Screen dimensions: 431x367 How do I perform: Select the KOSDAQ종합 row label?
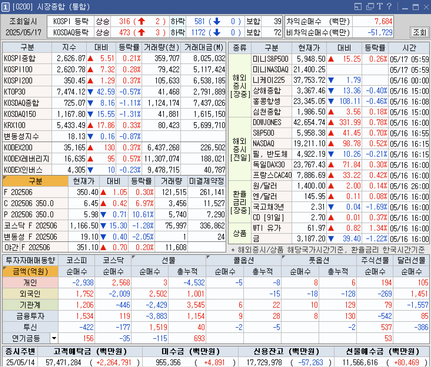click(27, 103)
